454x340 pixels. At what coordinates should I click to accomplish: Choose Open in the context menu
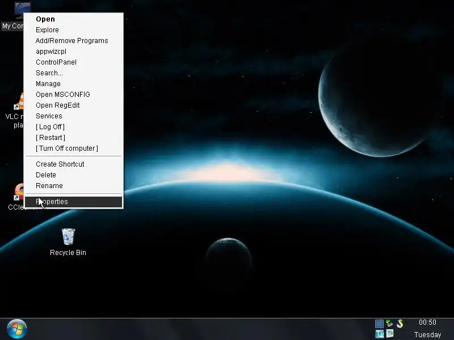74,19
